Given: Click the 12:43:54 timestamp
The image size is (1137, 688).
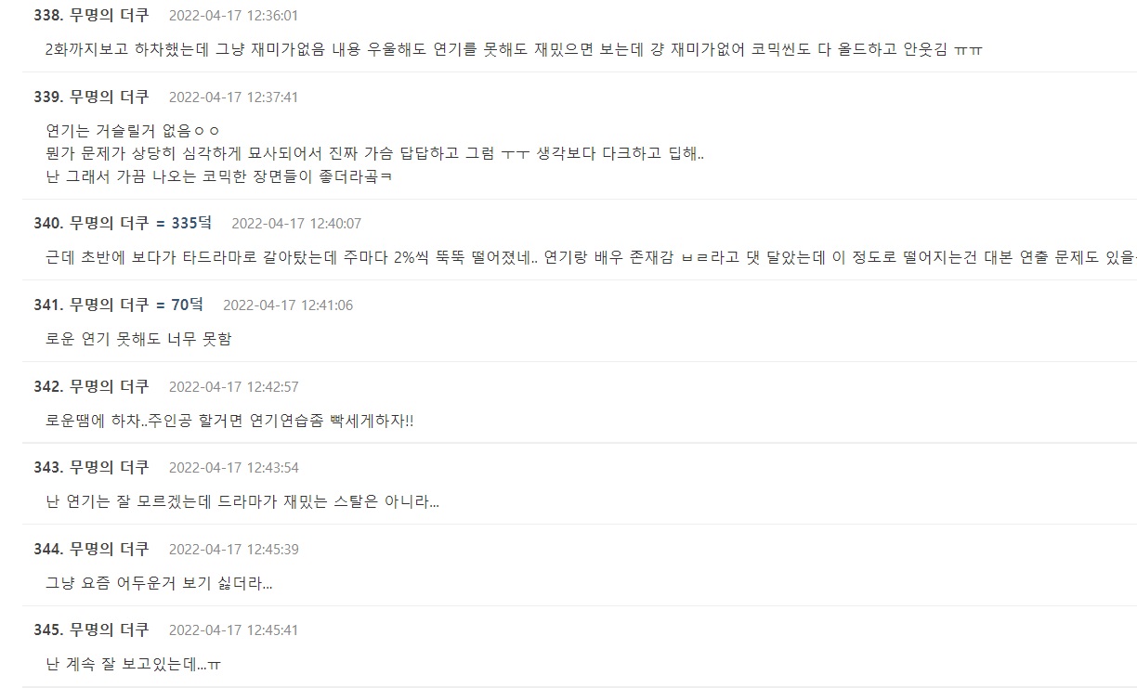Looking at the screenshot, I should pos(233,468).
